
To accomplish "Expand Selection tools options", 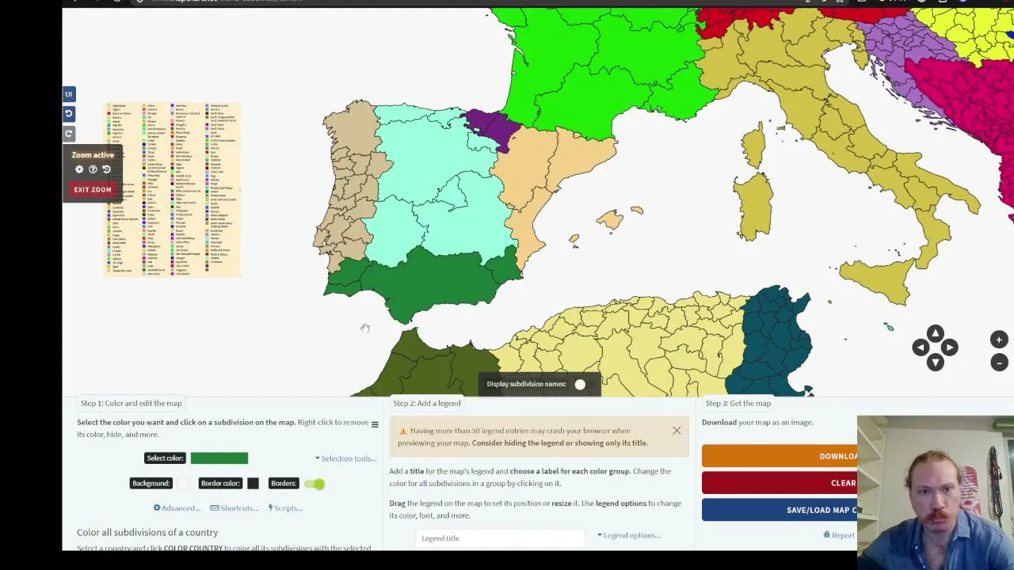I will (345, 458).
